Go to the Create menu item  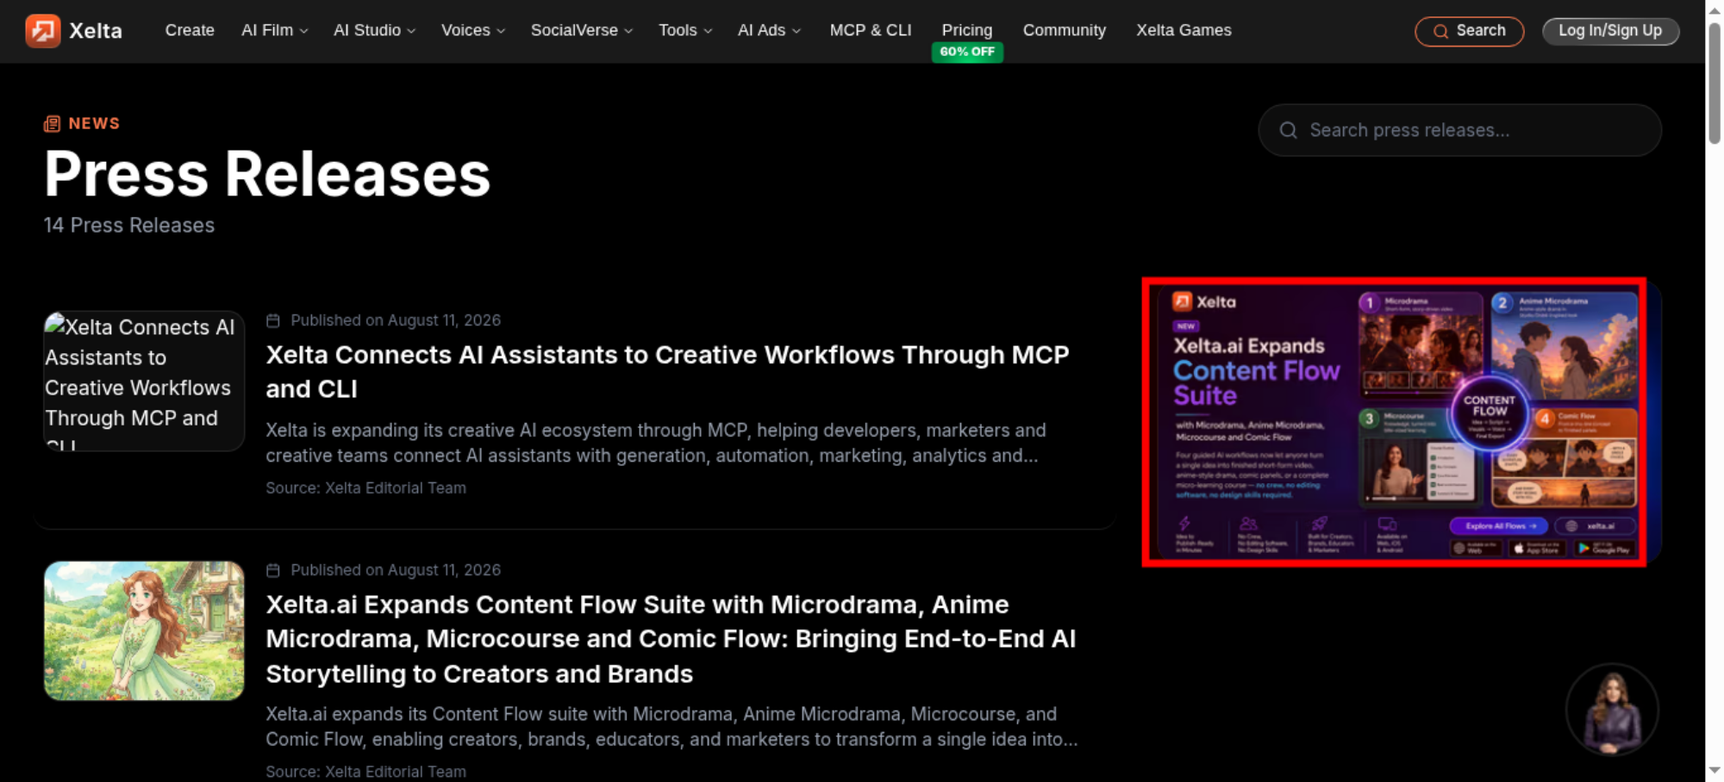[x=190, y=30]
